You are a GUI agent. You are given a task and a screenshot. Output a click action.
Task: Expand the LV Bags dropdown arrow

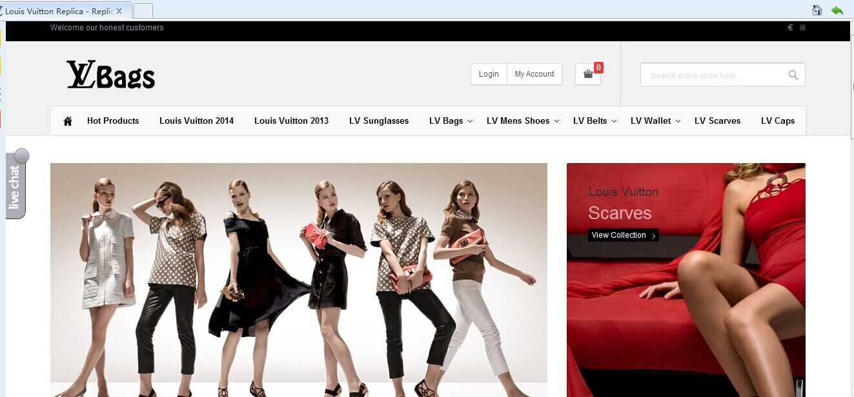pos(470,121)
